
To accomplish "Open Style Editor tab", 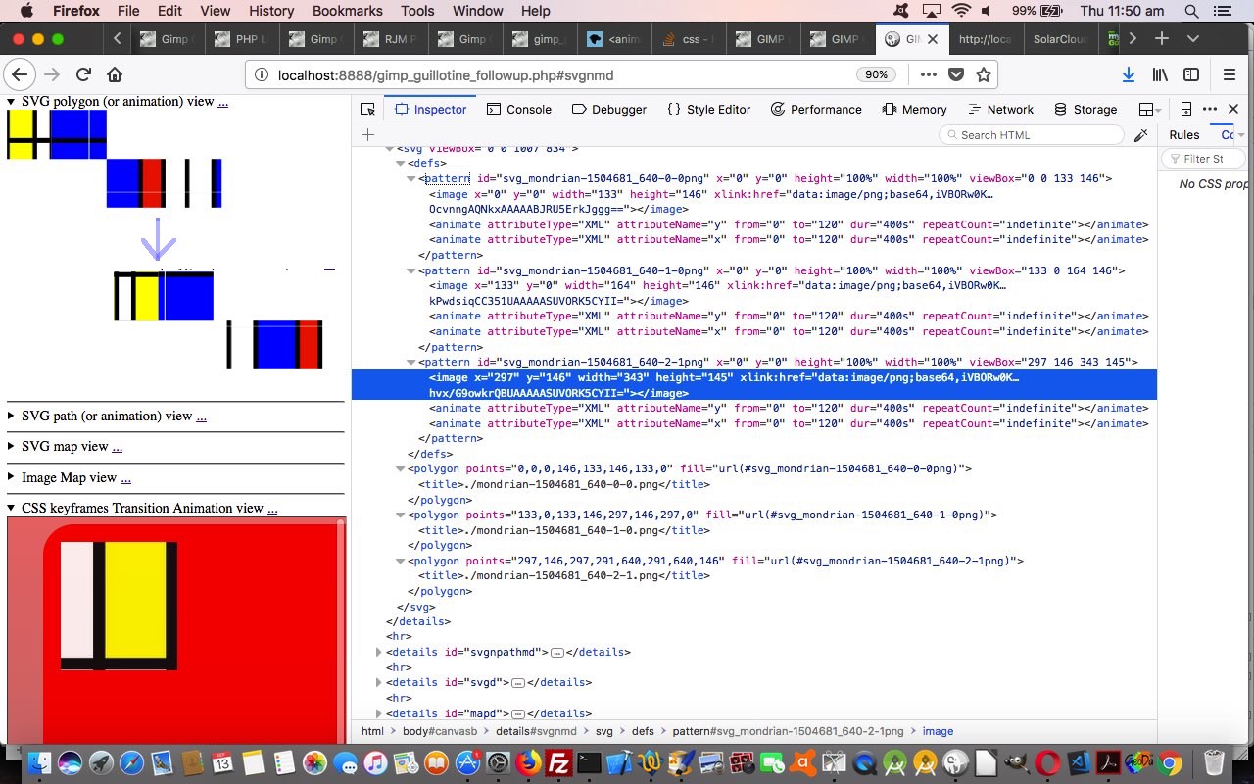I will pos(708,109).
